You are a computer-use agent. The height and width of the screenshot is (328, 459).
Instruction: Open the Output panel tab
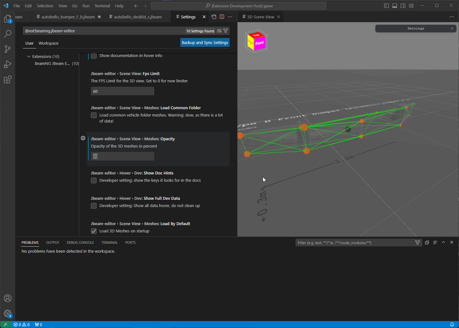(x=53, y=243)
